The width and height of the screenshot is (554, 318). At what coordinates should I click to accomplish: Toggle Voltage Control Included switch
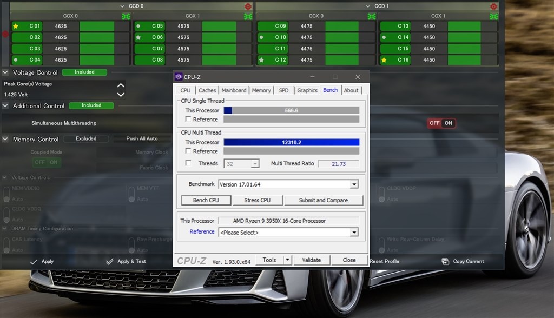[84, 72]
